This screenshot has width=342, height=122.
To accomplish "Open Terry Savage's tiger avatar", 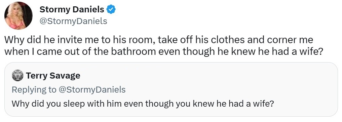I will pyautogui.click(x=18, y=76).
